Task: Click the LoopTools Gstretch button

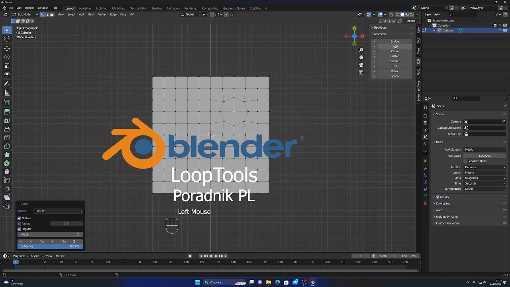Action: tap(394, 61)
